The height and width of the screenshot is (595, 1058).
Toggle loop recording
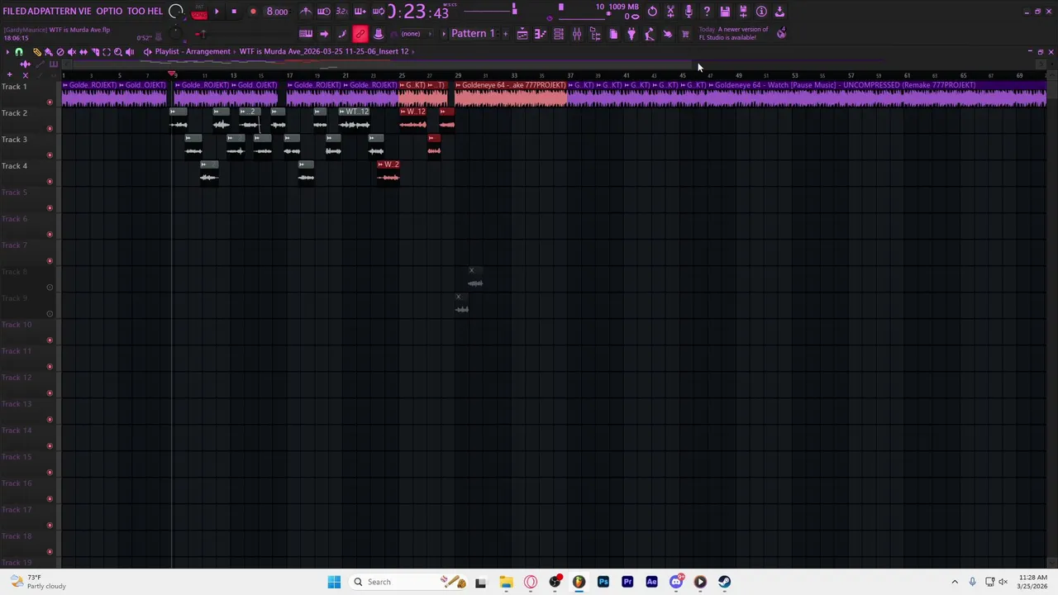[378, 12]
